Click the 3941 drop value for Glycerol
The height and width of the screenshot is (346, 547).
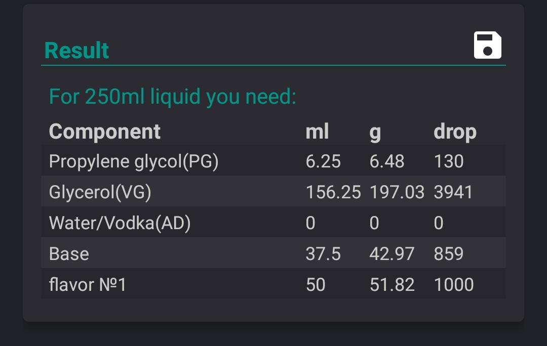click(453, 192)
